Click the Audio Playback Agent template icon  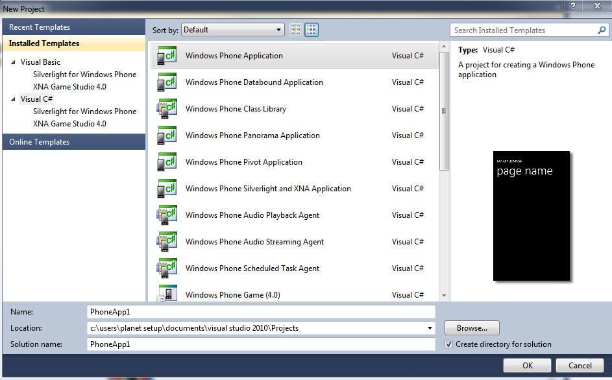pos(167,215)
